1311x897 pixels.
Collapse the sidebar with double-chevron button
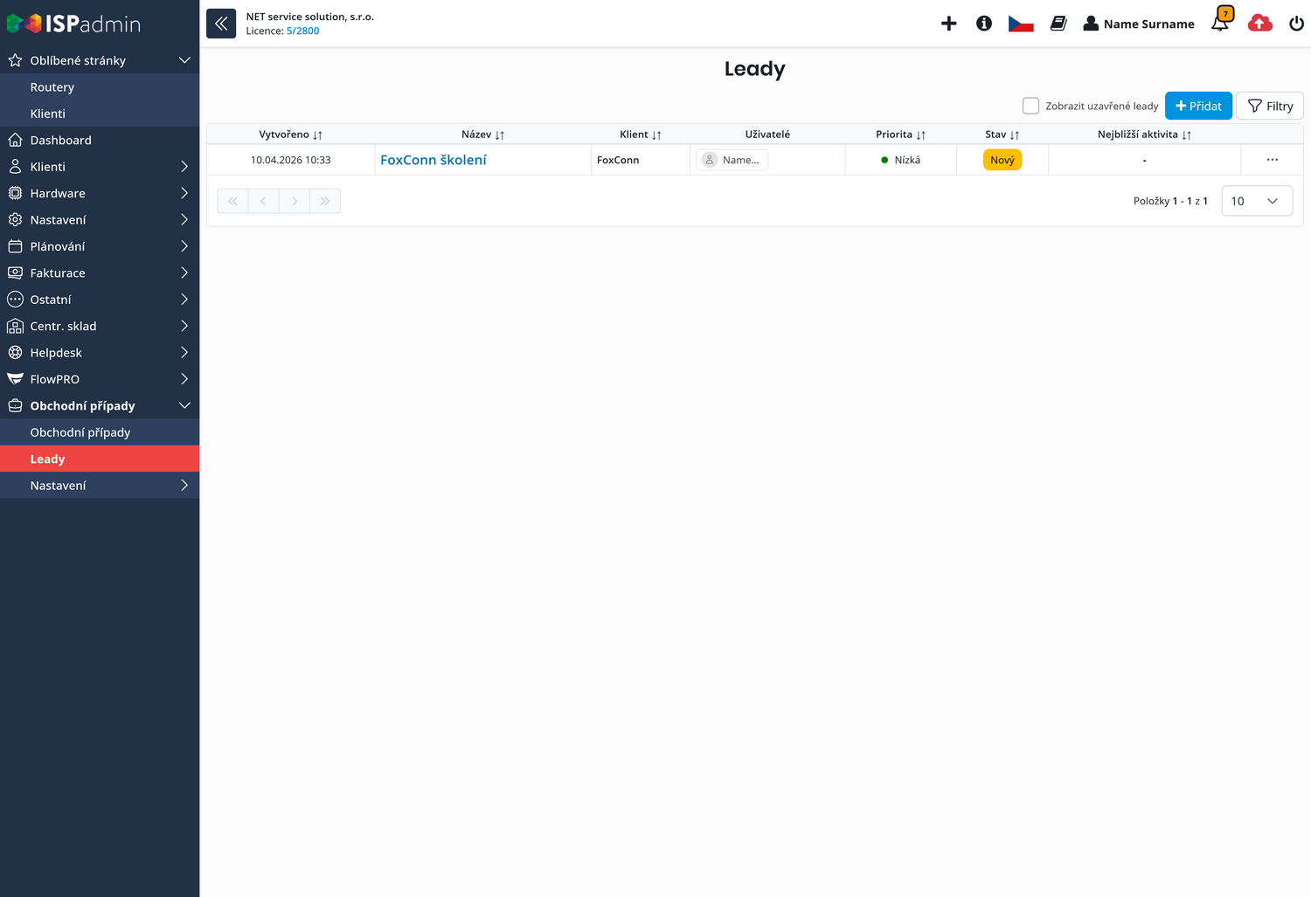(x=221, y=24)
